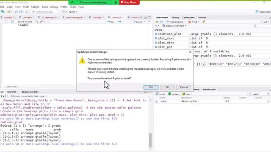Open the renv dropdown in Packages pane

tap(187, 94)
